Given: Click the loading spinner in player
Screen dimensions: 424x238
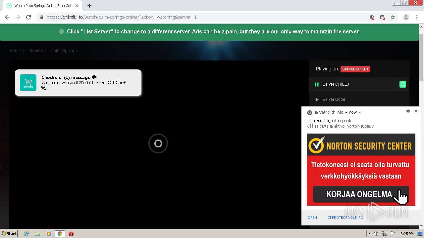Looking at the screenshot, I should click(158, 143).
